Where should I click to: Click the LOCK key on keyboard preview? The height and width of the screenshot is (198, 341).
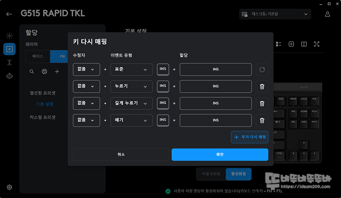click(304, 101)
